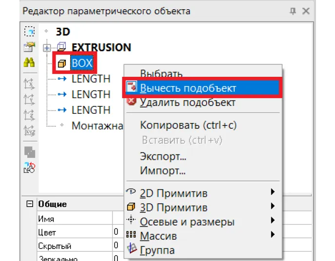The width and height of the screenshot is (335, 261).
Task: Select the 3D root tree item
Action: click(x=63, y=32)
